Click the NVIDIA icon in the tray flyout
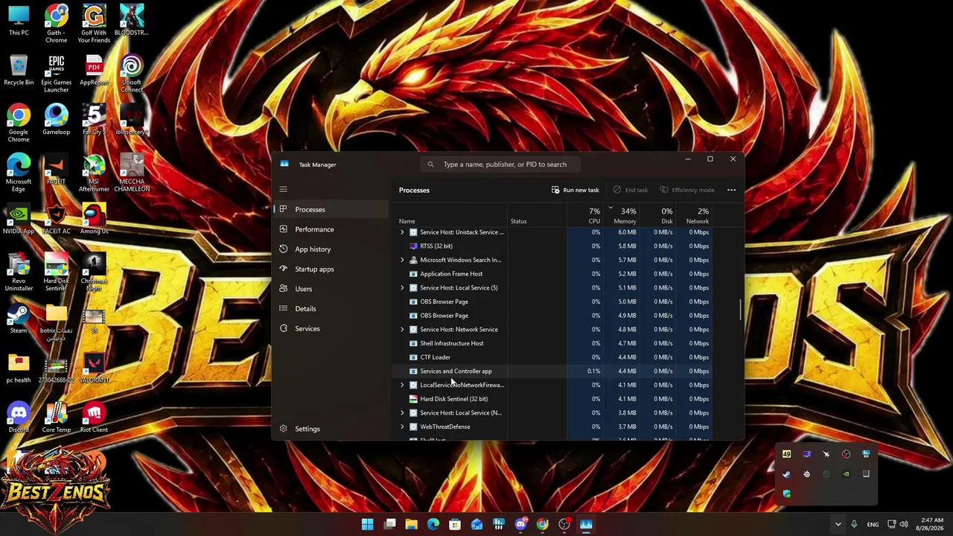 coord(846,474)
